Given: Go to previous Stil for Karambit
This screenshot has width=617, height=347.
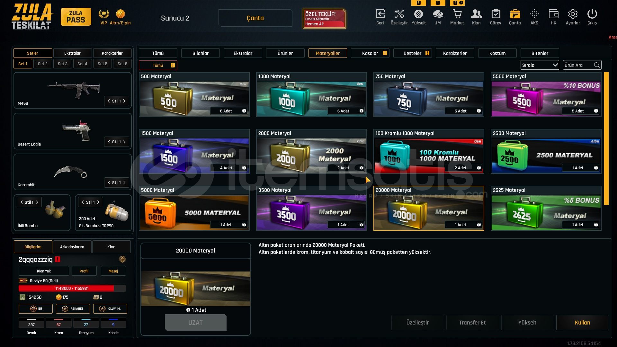Looking at the screenshot, I should (109, 182).
